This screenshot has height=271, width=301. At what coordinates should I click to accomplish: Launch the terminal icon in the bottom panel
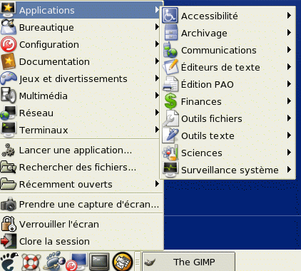pyautogui.click(x=99, y=262)
